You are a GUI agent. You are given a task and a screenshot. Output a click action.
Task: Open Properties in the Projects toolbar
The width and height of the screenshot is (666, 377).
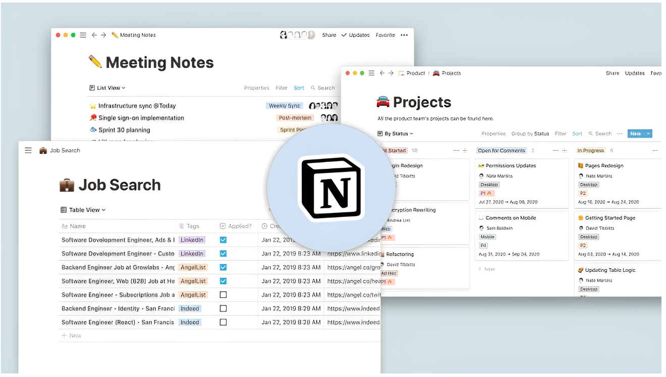pos(493,134)
